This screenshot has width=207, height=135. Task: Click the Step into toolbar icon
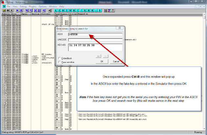[27, 10]
